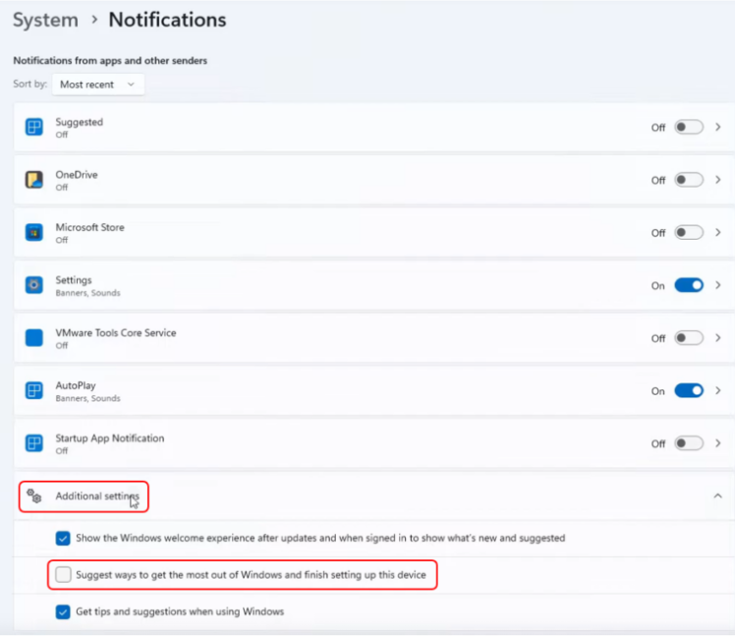This screenshot has width=735, height=637.
Task: Click the Microsoft Store icon
Action: point(33,232)
